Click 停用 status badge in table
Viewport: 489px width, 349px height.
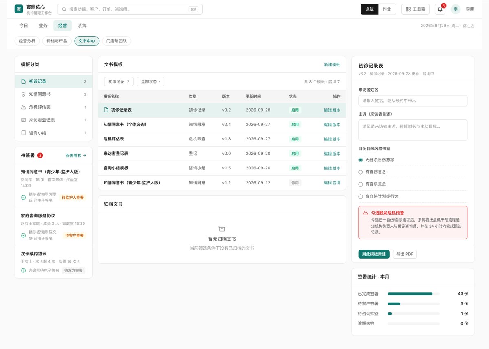coord(295,183)
